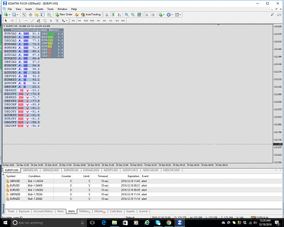Switch timeframe to M1
Image resolution: width=284 pixels, height=227 pixels.
(73, 20)
